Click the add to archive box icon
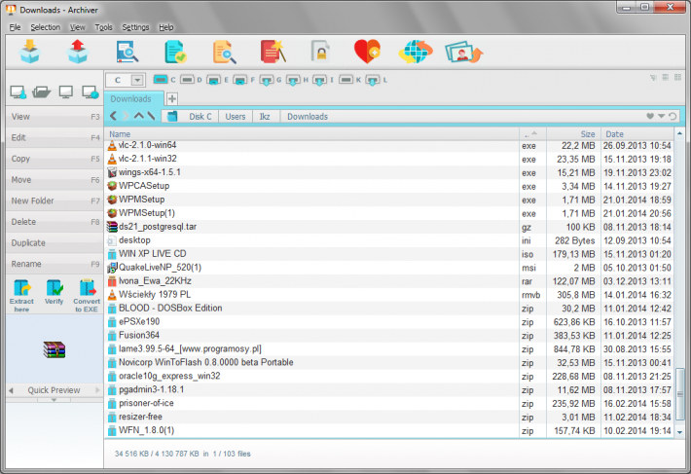 tap(30, 52)
